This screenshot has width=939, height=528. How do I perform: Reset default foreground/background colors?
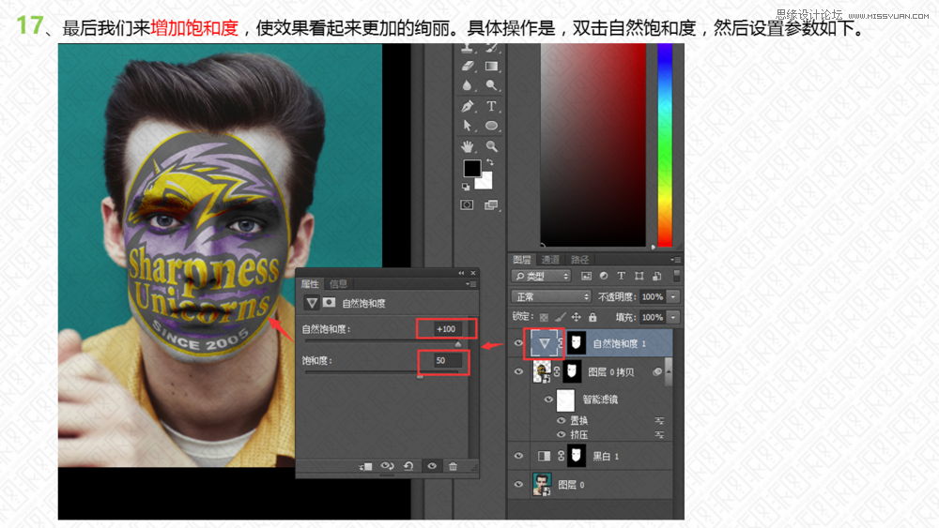tap(466, 187)
